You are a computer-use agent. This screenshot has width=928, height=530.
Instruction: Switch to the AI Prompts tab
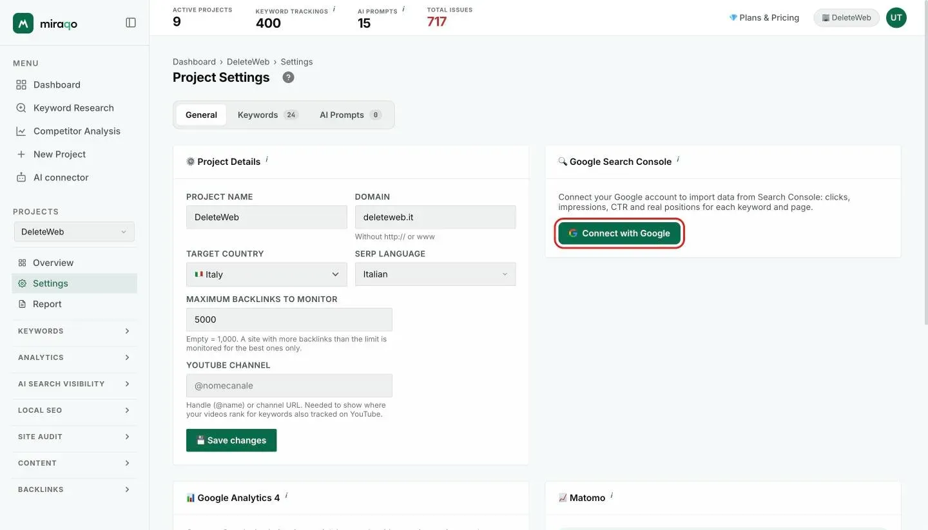pyautogui.click(x=350, y=115)
